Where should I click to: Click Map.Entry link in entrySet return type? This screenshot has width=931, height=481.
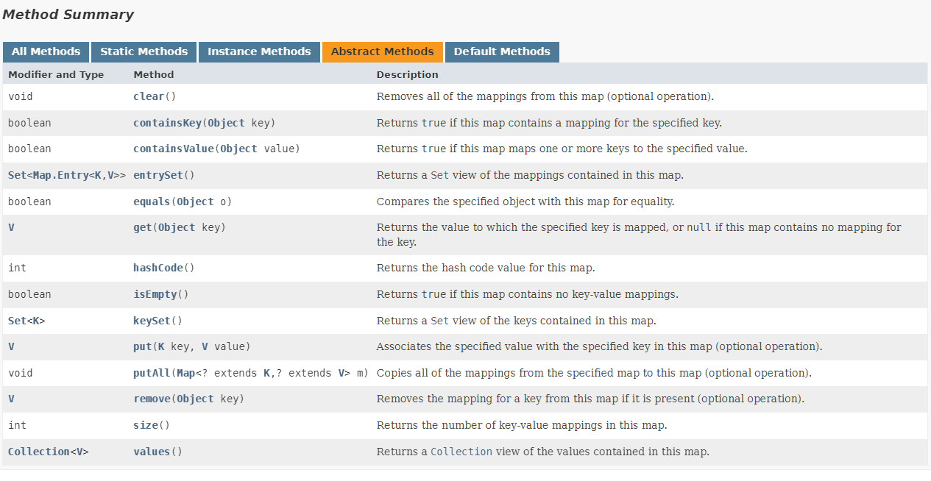pyautogui.click(x=60, y=175)
